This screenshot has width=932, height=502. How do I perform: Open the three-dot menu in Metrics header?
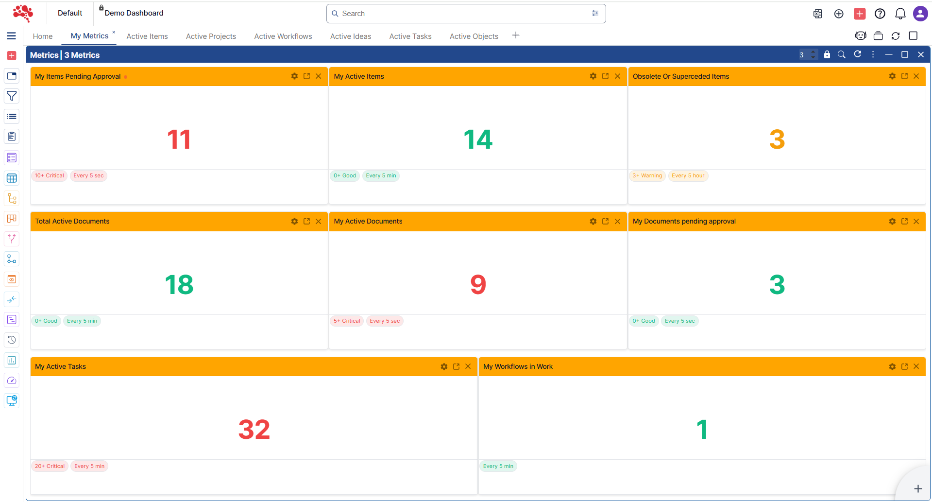(x=873, y=55)
